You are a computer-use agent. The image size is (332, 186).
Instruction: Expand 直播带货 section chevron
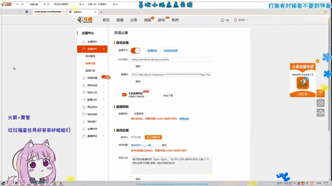[104, 136]
